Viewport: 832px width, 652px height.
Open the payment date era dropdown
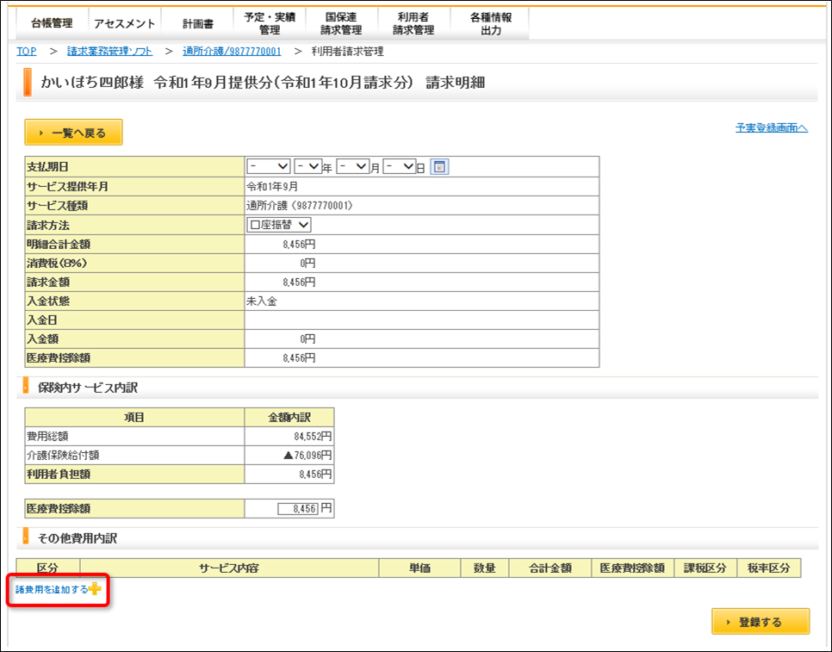tap(269, 166)
